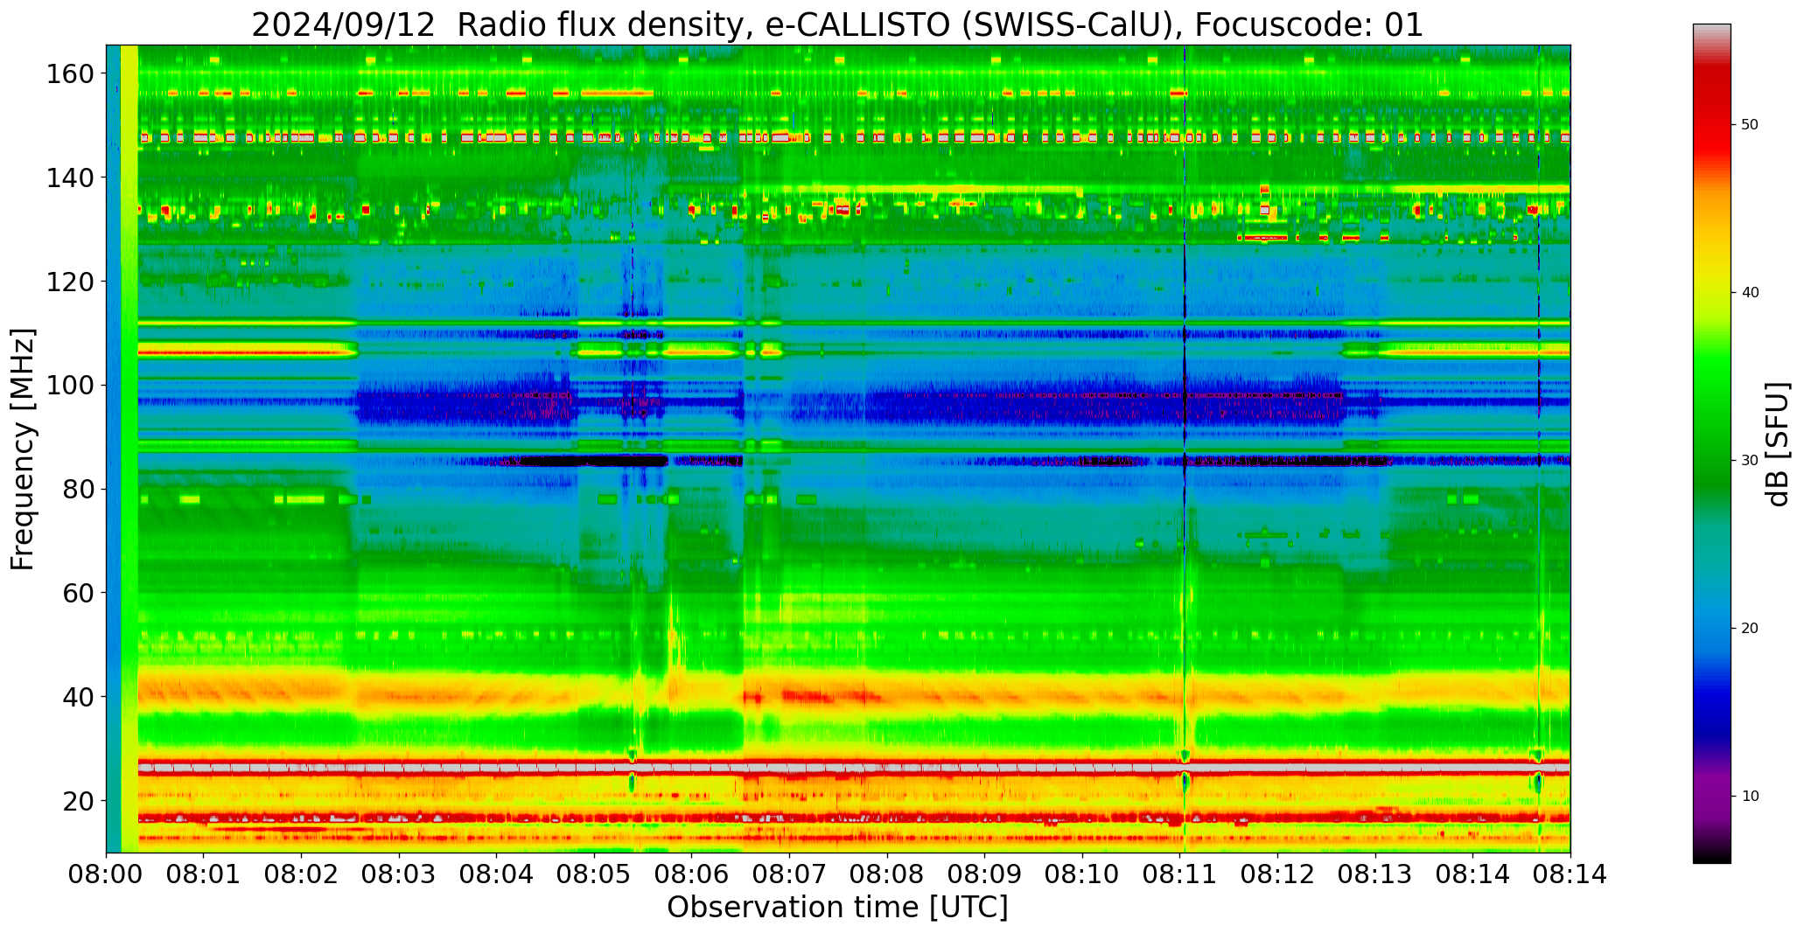Click the 08:06 time tick label
The image size is (1804, 933).
[x=692, y=874]
